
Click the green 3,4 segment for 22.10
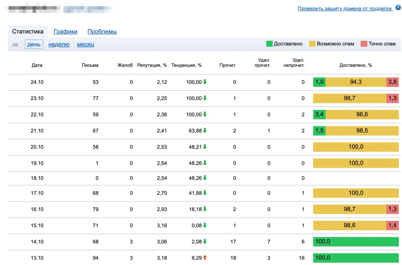point(319,114)
